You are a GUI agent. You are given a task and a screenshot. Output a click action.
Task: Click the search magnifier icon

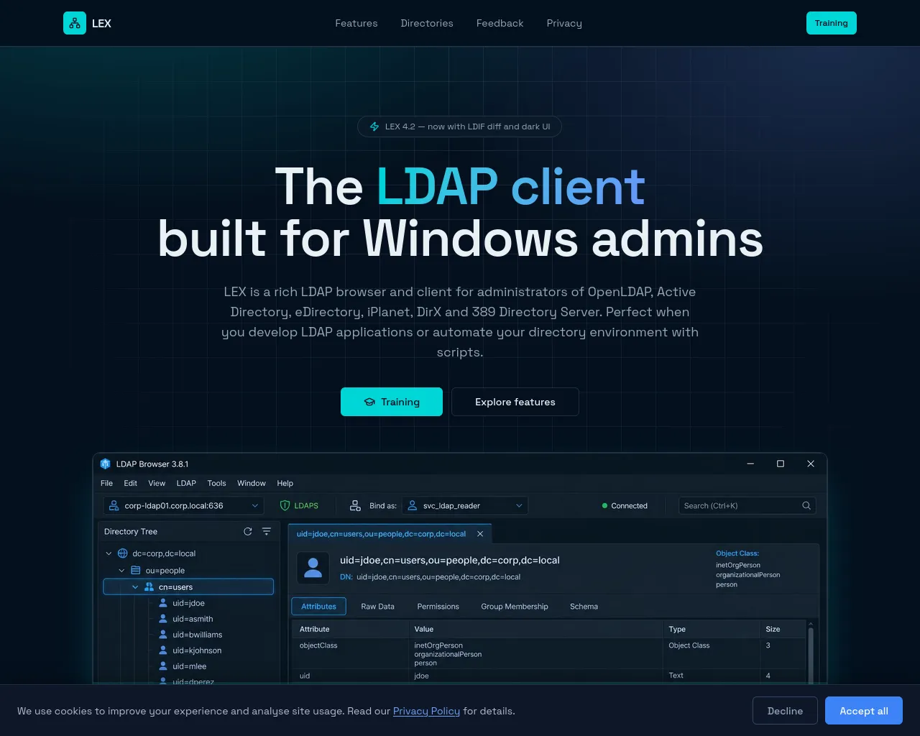tap(806, 506)
